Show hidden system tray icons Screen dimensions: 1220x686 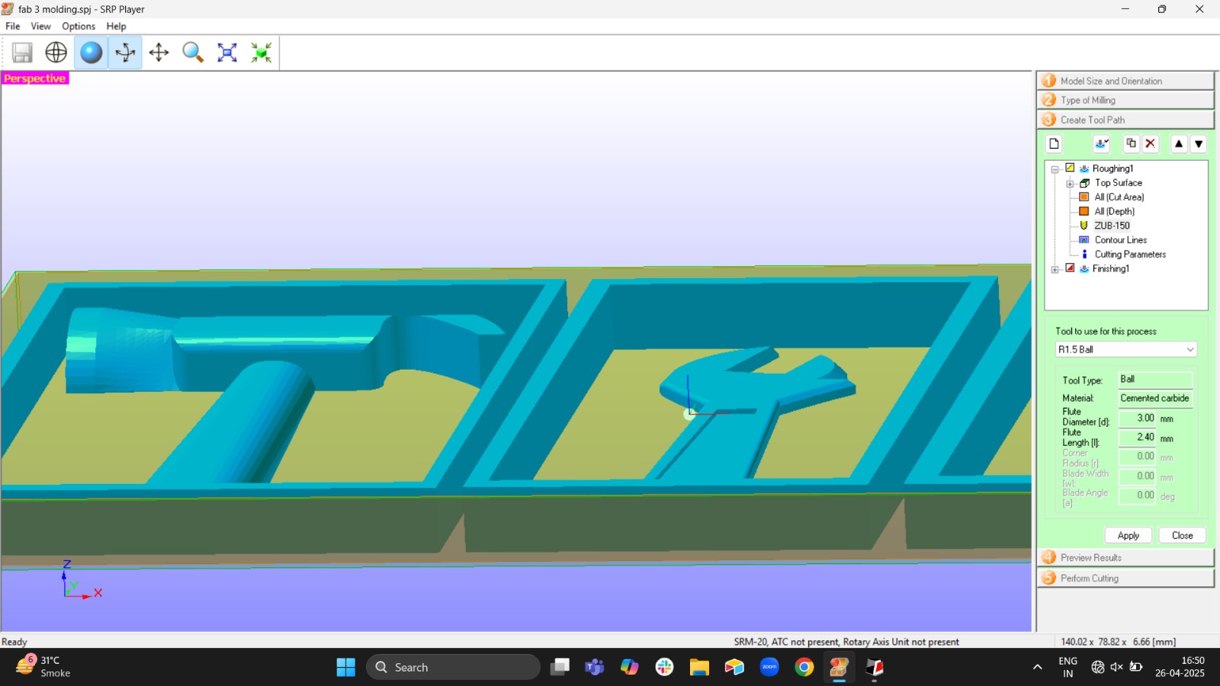pyautogui.click(x=1037, y=667)
